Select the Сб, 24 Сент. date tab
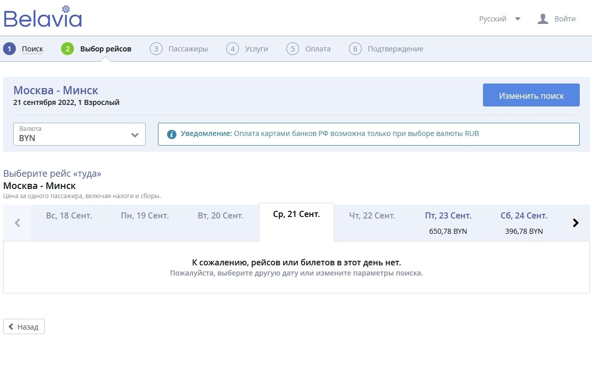Image resolution: width=592 pixels, height=382 pixels. [x=524, y=223]
